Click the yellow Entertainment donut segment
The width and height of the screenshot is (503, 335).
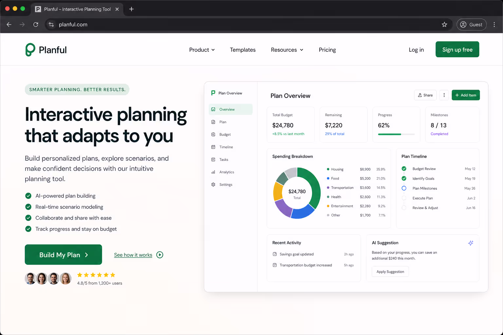pos(278,191)
